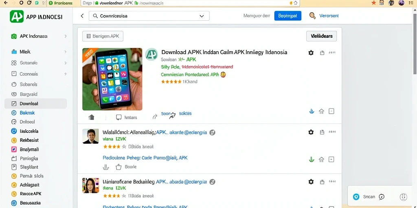This screenshot has width=417, height=208.
Task: Click the blue Boginnpat button
Action: 288,16
